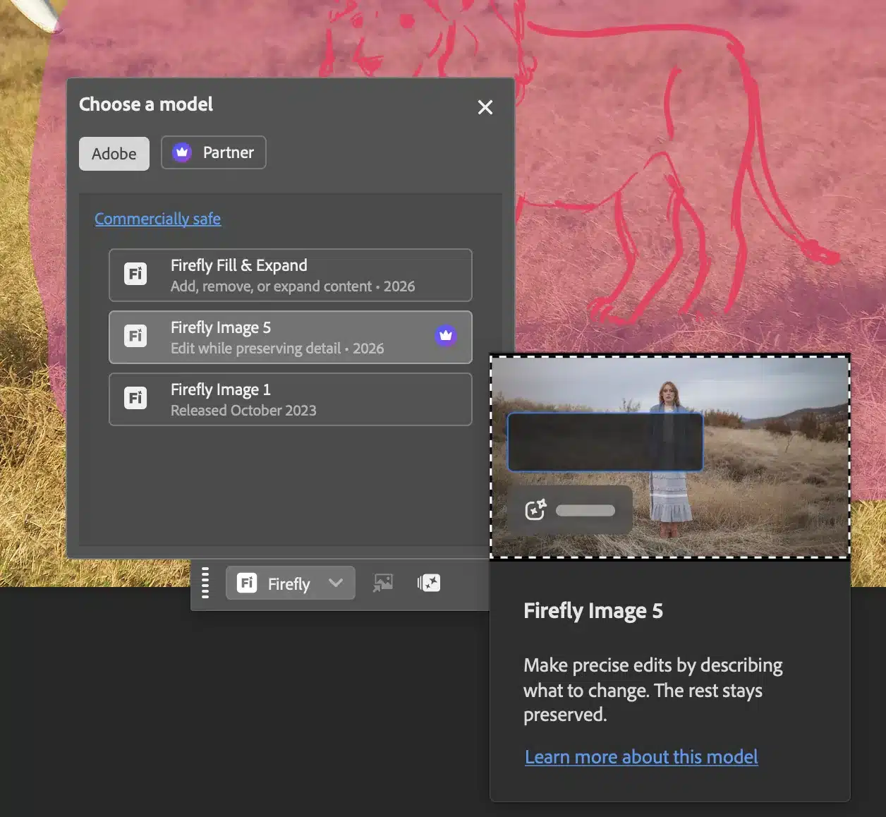This screenshot has width=886, height=817.
Task: Select the Firefly Image 5 model
Action: coord(291,337)
